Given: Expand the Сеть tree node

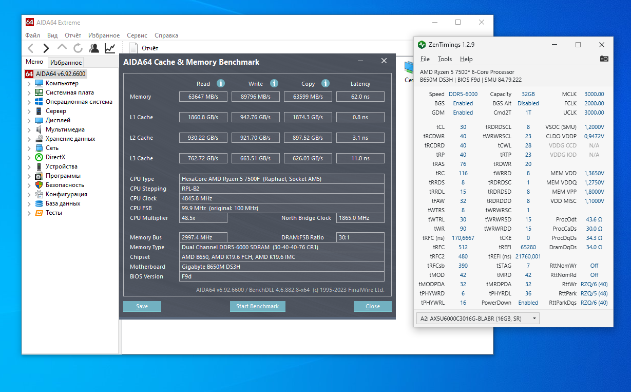Looking at the screenshot, I should coord(29,148).
